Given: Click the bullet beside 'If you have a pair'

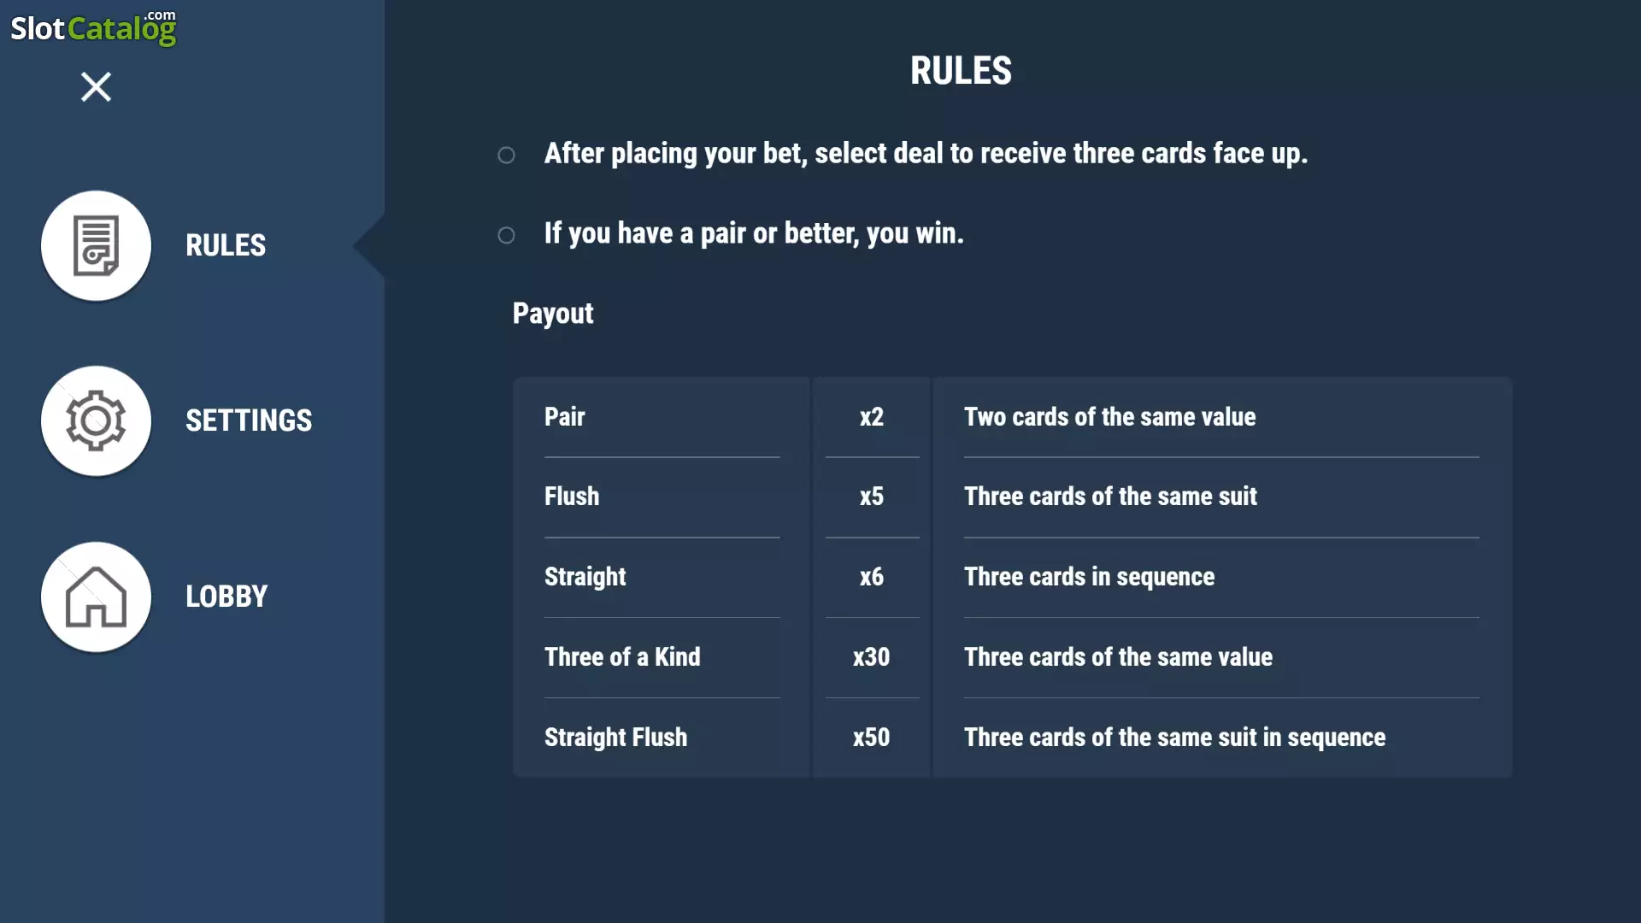Looking at the screenshot, I should [506, 235].
